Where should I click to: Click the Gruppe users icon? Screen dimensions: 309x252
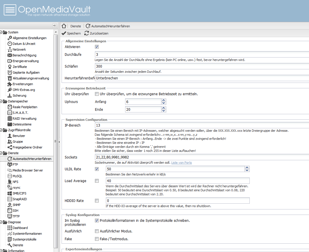(x=10, y=142)
